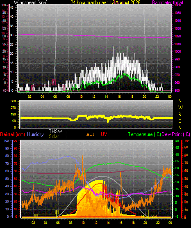Click the W compass direction label
Image resolution: width=191 pixels, height=228 pixels.
[x=180, y=108]
